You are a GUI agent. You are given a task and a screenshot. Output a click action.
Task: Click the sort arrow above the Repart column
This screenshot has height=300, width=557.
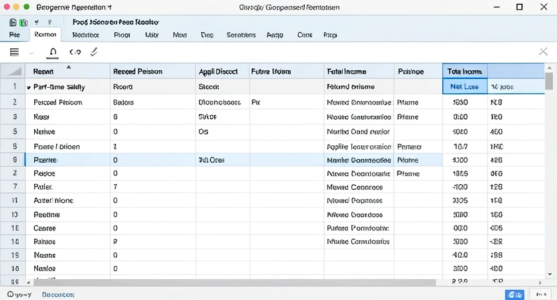[x=68, y=67]
